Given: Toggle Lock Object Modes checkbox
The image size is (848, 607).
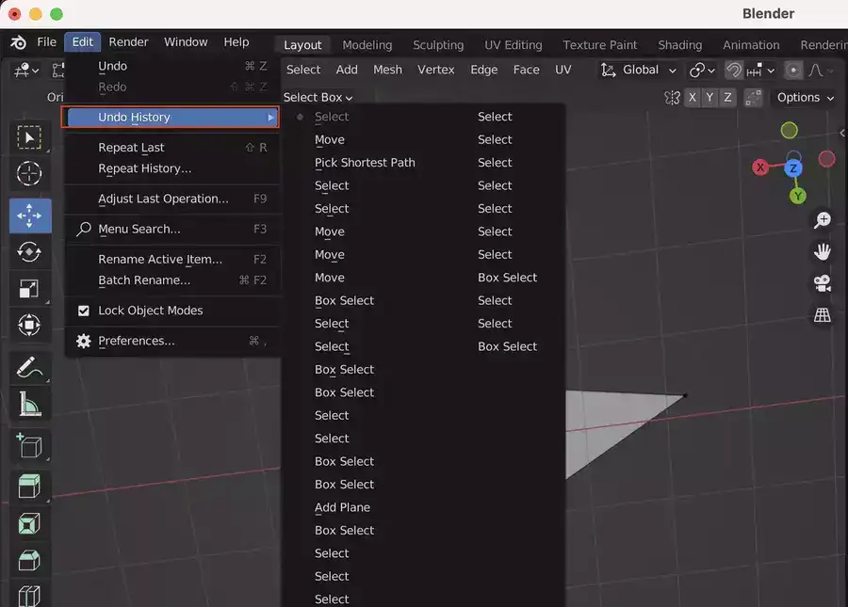Looking at the screenshot, I should coord(83,311).
